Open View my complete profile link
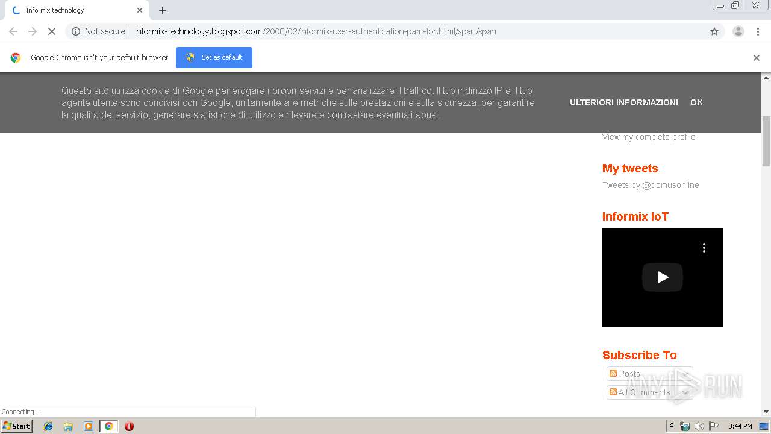The image size is (771, 434). click(x=649, y=137)
